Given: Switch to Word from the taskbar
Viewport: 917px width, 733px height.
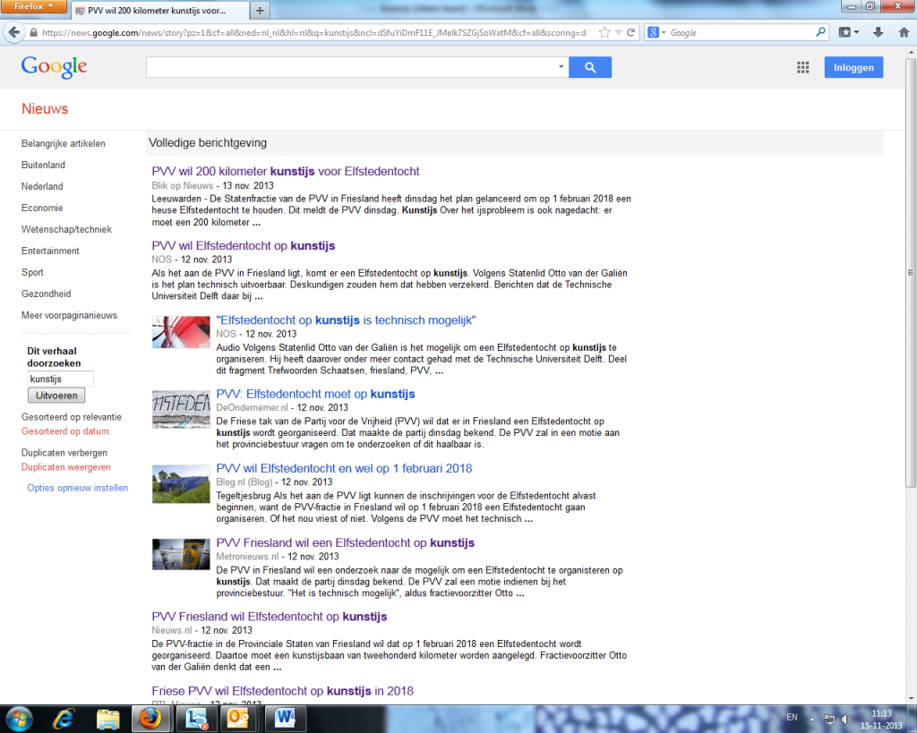Looking at the screenshot, I should coord(286,719).
